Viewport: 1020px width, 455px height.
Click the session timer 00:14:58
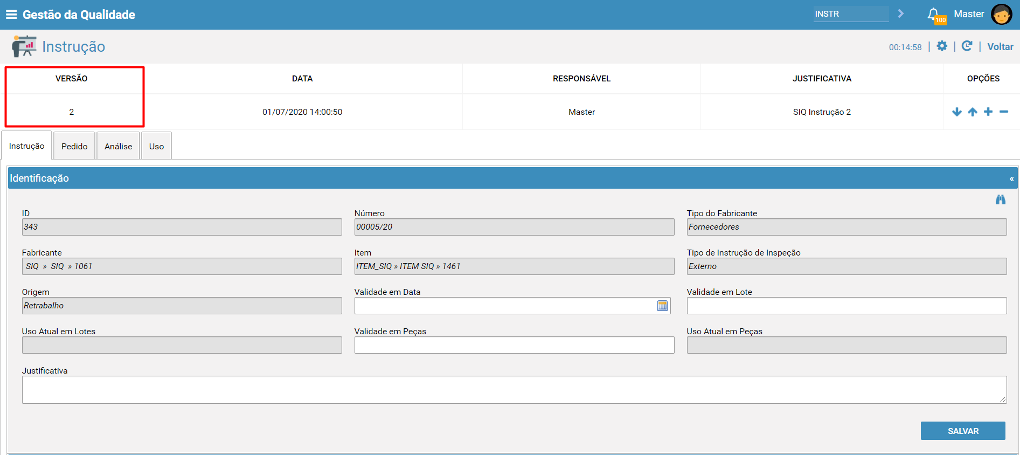click(905, 47)
